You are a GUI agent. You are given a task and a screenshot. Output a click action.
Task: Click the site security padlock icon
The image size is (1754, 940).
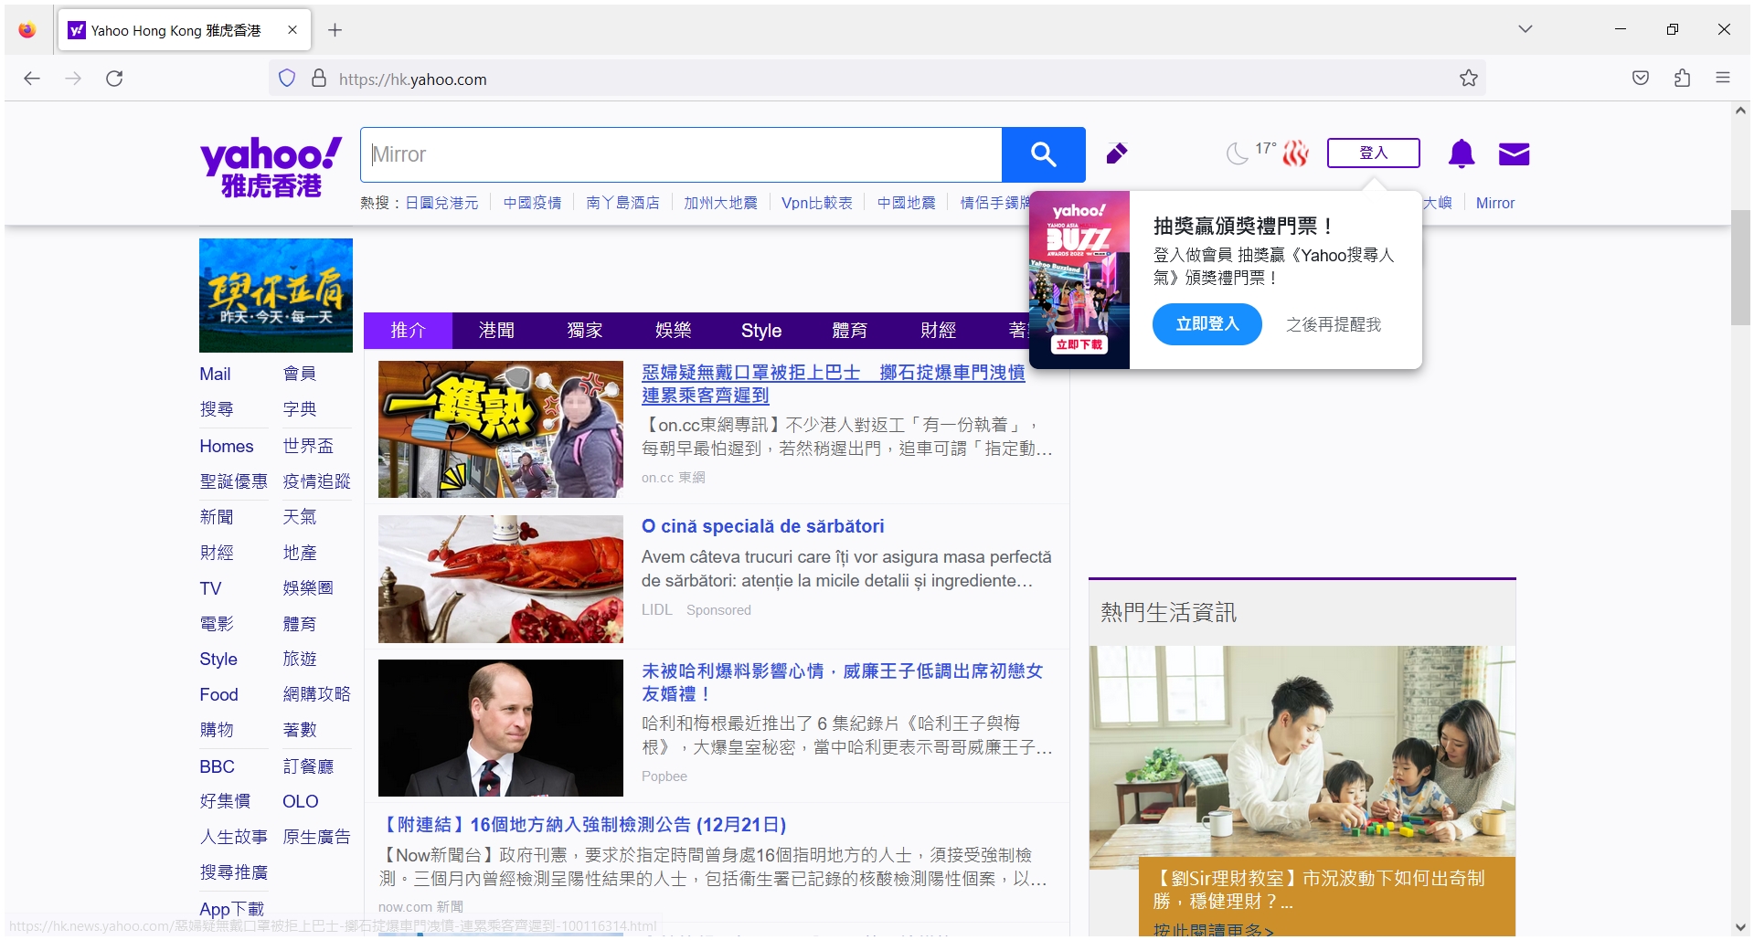pyautogui.click(x=319, y=79)
